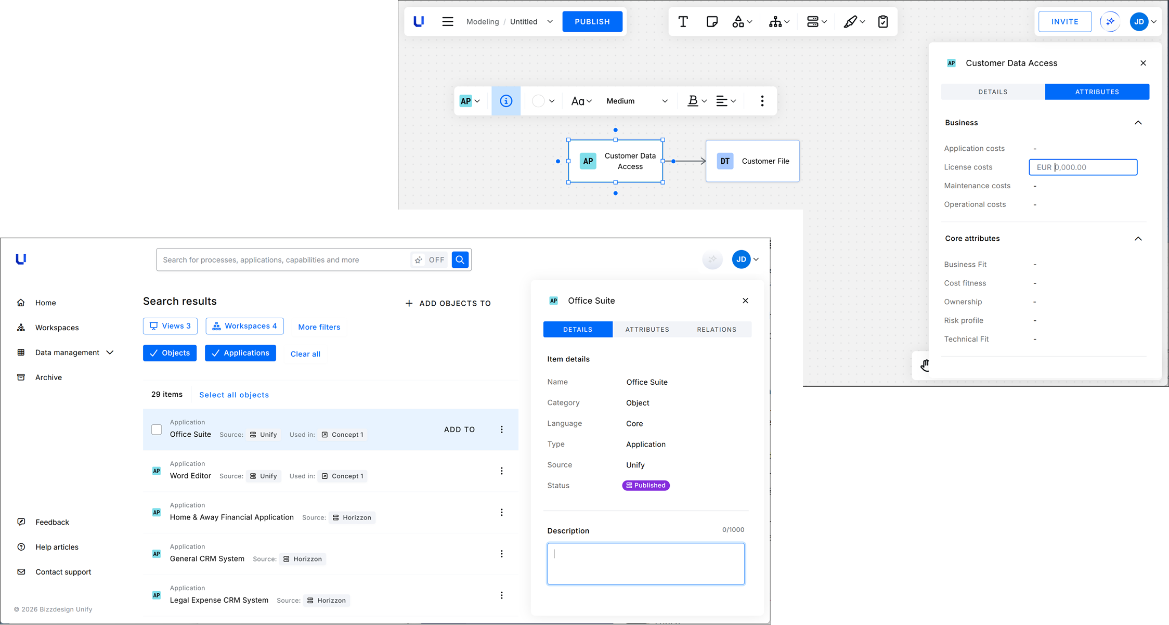Toggle the AI search OFF switch

coord(430,259)
